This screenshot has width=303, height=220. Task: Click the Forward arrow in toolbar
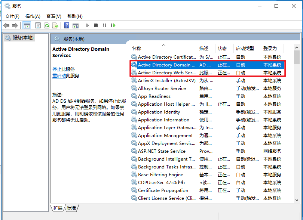click(x=15, y=25)
